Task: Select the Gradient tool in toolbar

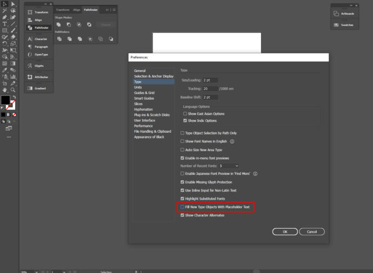Action: tap(13, 64)
